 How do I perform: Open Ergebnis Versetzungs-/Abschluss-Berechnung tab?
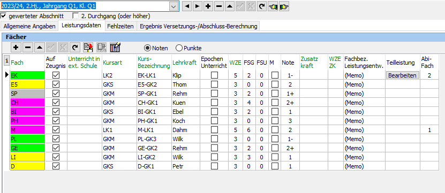click(x=198, y=26)
